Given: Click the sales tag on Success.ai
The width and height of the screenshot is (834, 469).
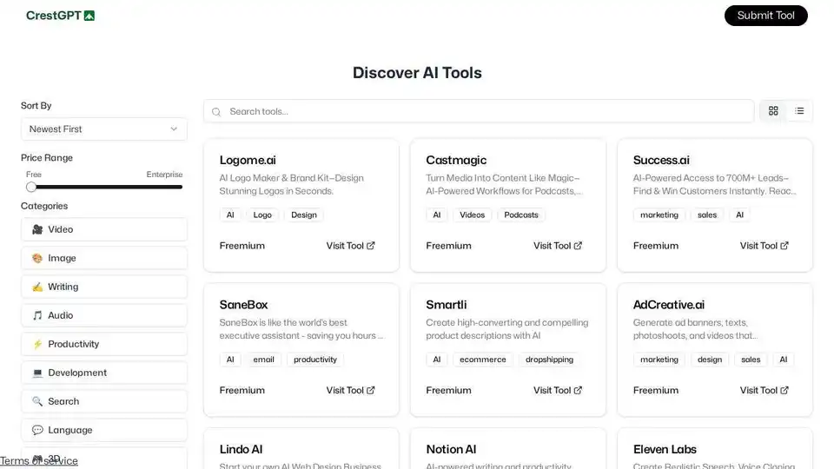Looking at the screenshot, I should (x=707, y=215).
